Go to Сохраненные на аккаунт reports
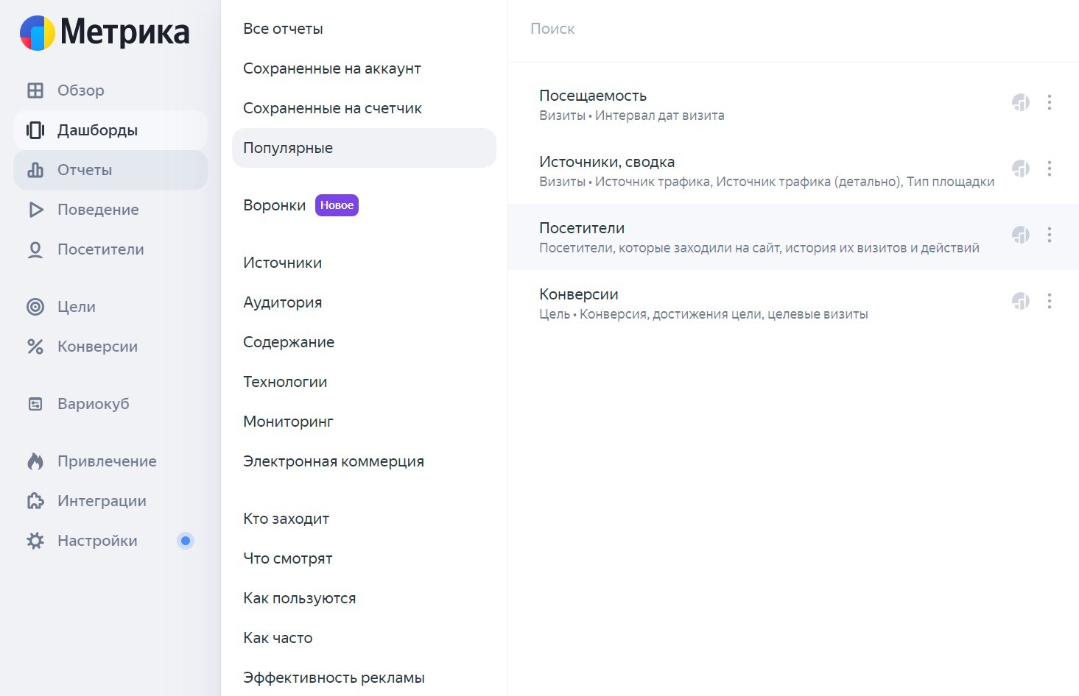The height and width of the screenshot is (696, 1079). click(332, 68)
